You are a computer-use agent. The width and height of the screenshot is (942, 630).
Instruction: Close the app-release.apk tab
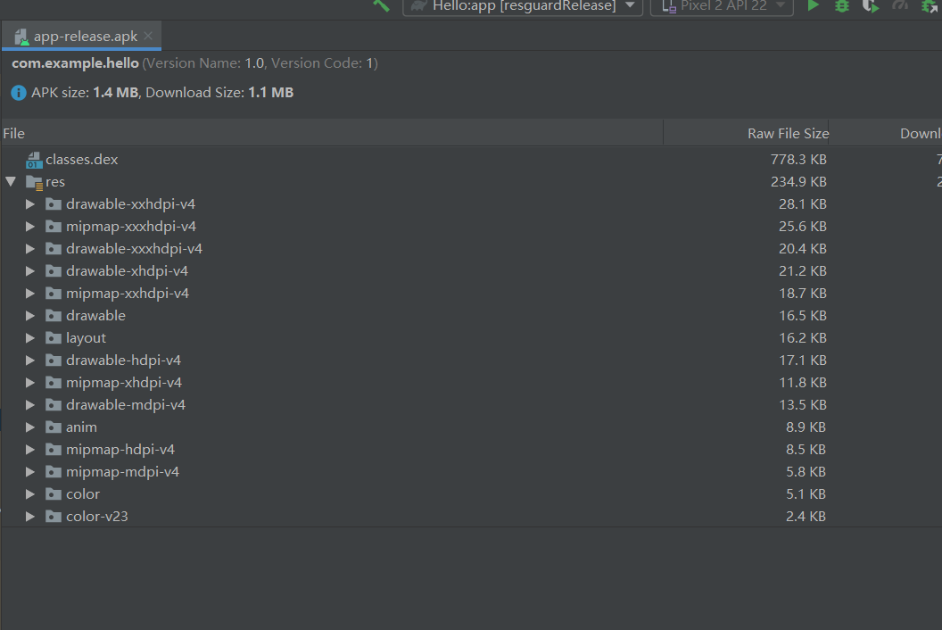coord(148,36)
